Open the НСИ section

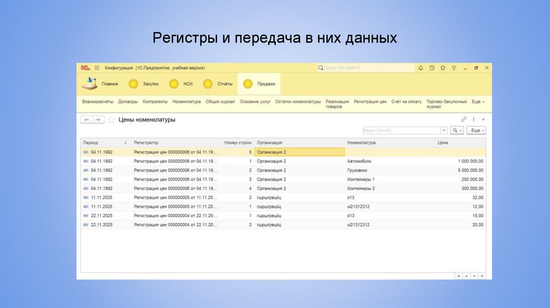click(180, 84)
